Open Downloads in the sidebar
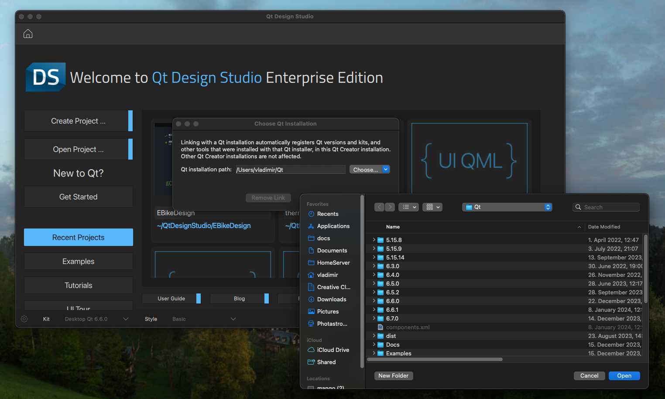665x399 pixels. (332, 300)
